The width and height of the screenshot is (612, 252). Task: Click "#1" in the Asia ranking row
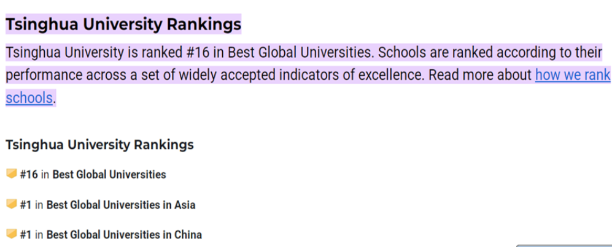pyautogui.click(x=25, y=205)
